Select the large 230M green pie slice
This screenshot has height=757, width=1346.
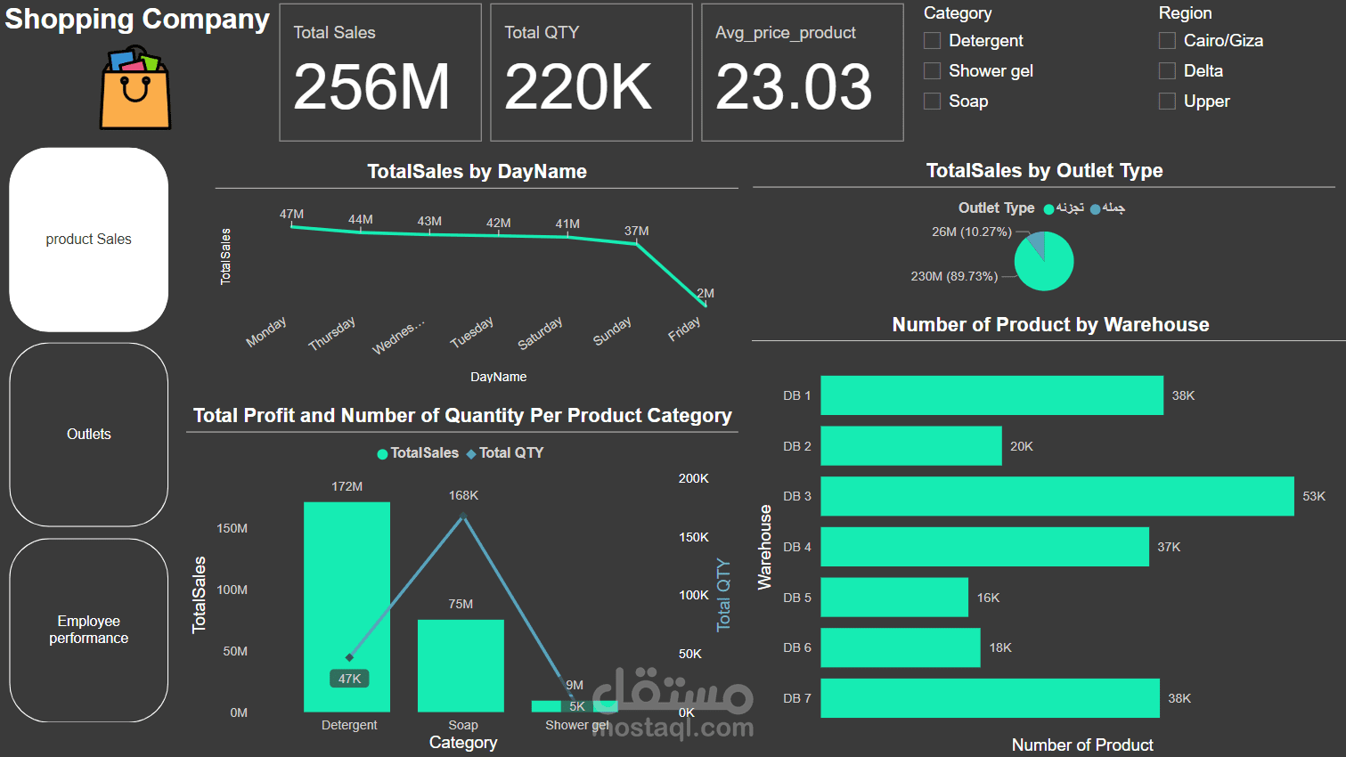(x=1045, y=269)
